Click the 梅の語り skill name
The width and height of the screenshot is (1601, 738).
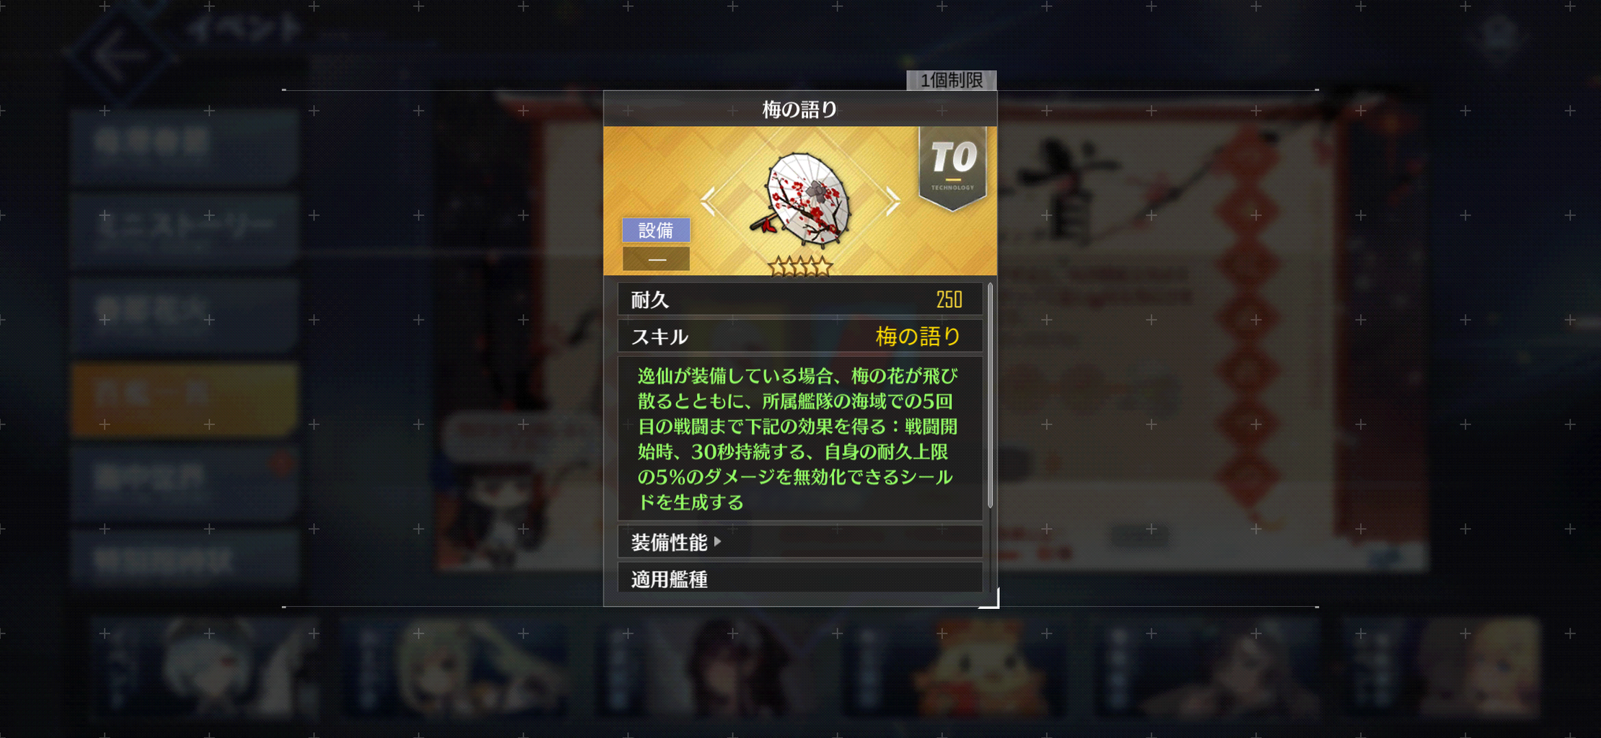[x=918, y=337]
